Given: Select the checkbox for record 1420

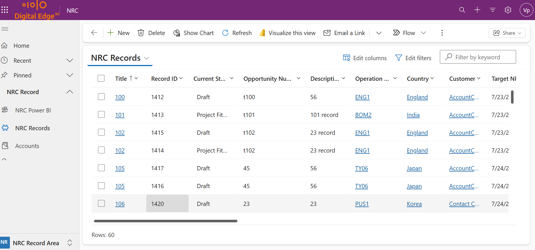Looking at the screenshot, I should point(101,203).
